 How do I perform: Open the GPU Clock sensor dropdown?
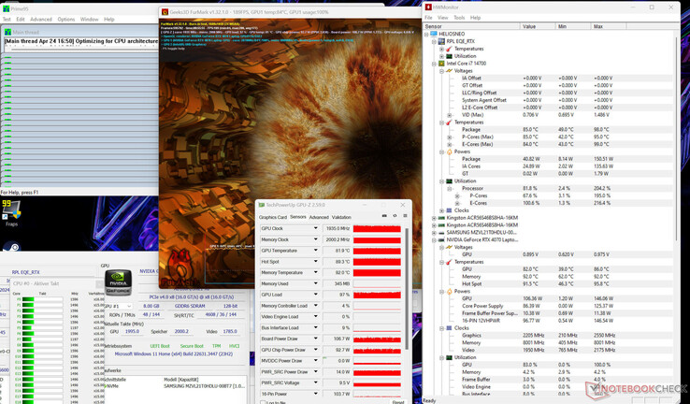315,228
